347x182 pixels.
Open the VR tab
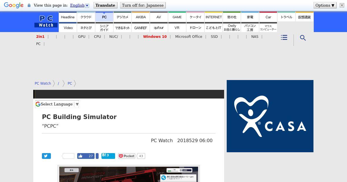point(177,28)
